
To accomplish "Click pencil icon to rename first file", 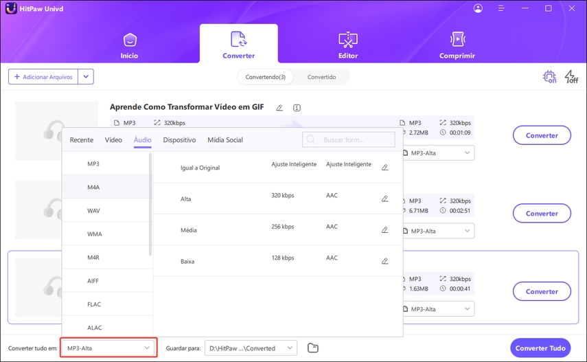I will (x=279, y=108).
